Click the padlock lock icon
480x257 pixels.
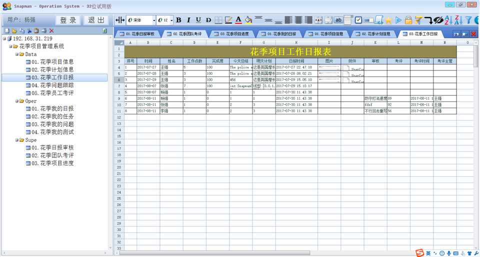[408, 20]
